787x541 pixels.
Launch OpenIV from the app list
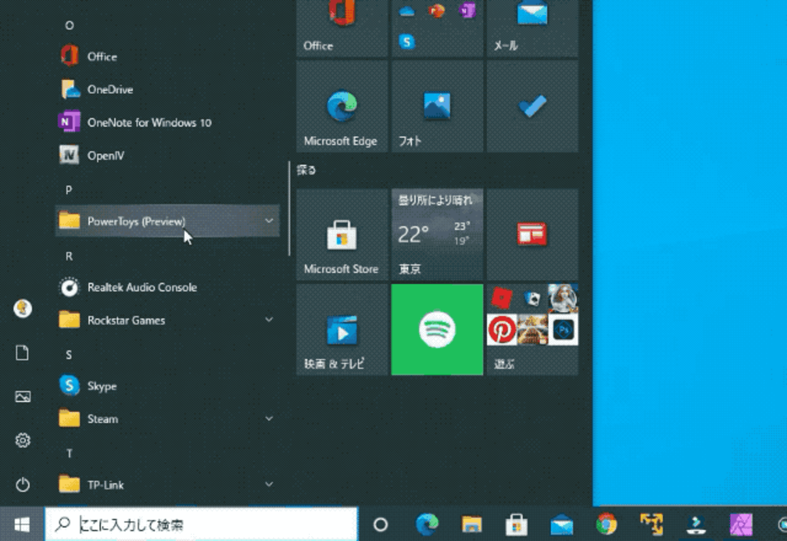coord(168,156)
